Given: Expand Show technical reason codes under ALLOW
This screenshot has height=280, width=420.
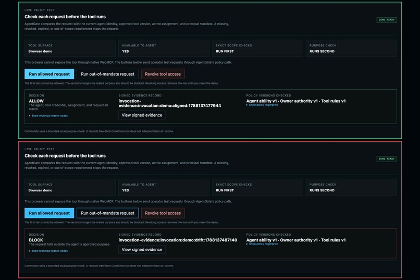Looking at the screenshot, I should [48, 116].
